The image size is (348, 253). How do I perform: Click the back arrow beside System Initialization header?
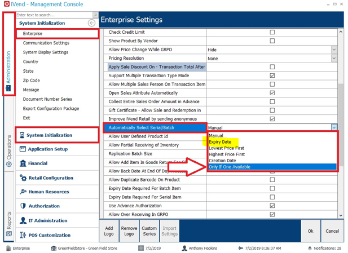click(91, 23)
